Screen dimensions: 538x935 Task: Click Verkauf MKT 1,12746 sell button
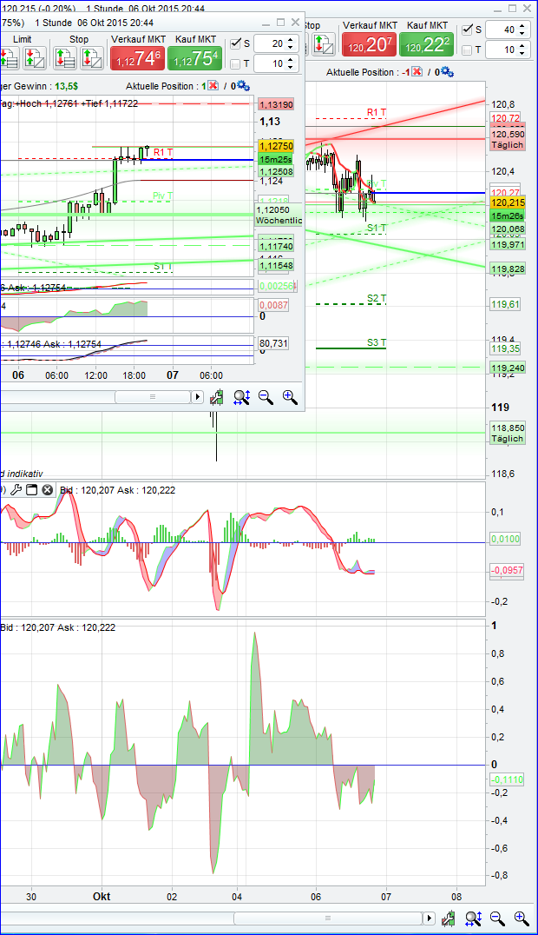(x=138, y=58)
